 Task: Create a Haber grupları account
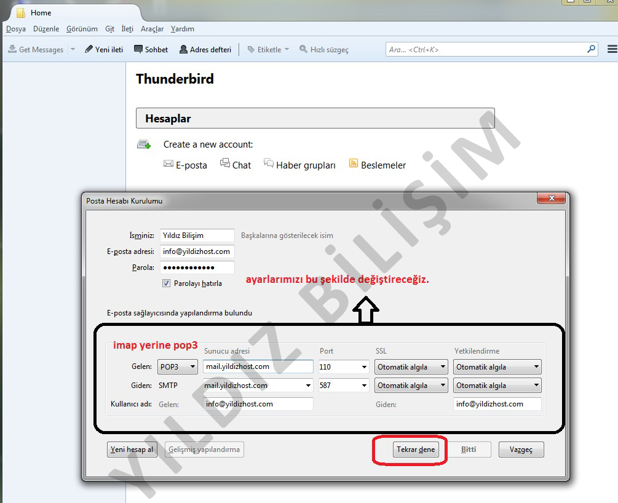(x=299, y=165)
